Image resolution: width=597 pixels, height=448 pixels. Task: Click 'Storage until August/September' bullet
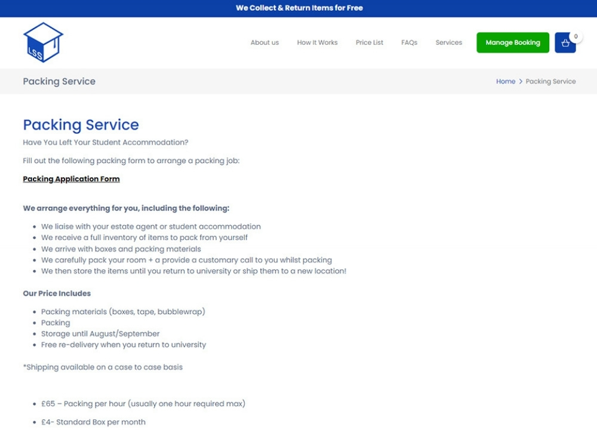tap(100, 334)
